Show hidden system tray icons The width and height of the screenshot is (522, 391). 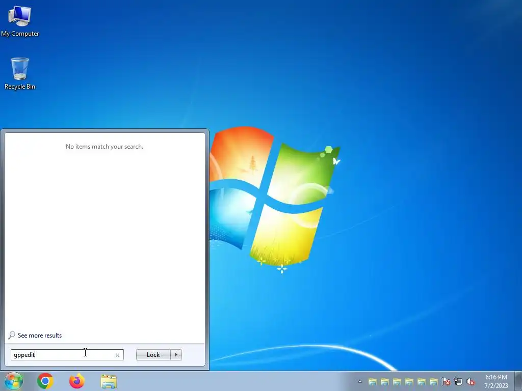[360, 381]
